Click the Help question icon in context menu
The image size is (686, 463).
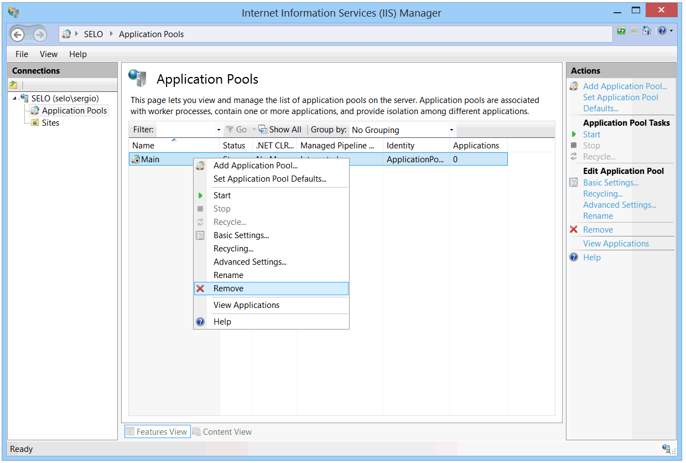click(x=200, y=322)
